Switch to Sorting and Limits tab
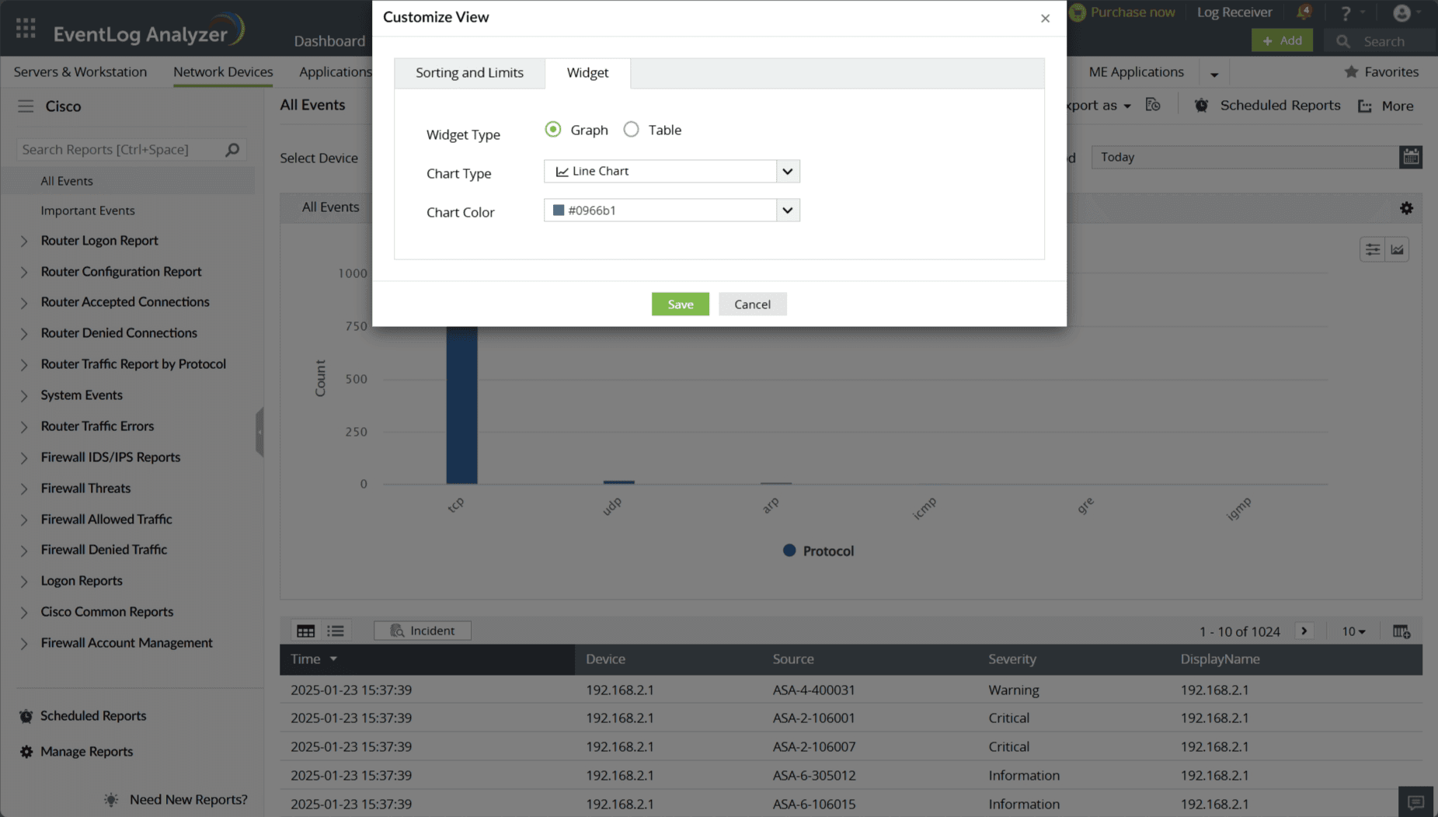The image size is (1438, 817). 469,73
